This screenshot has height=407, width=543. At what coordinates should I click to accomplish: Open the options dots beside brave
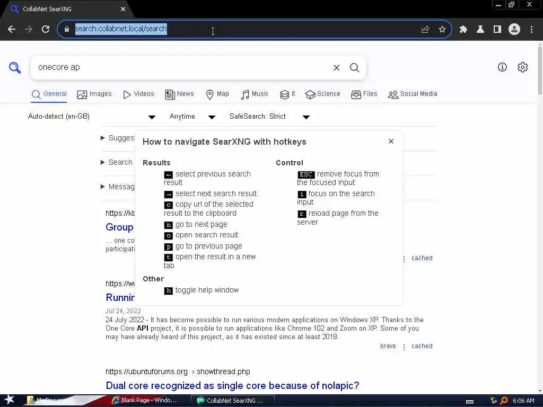(x=404, y=347)
